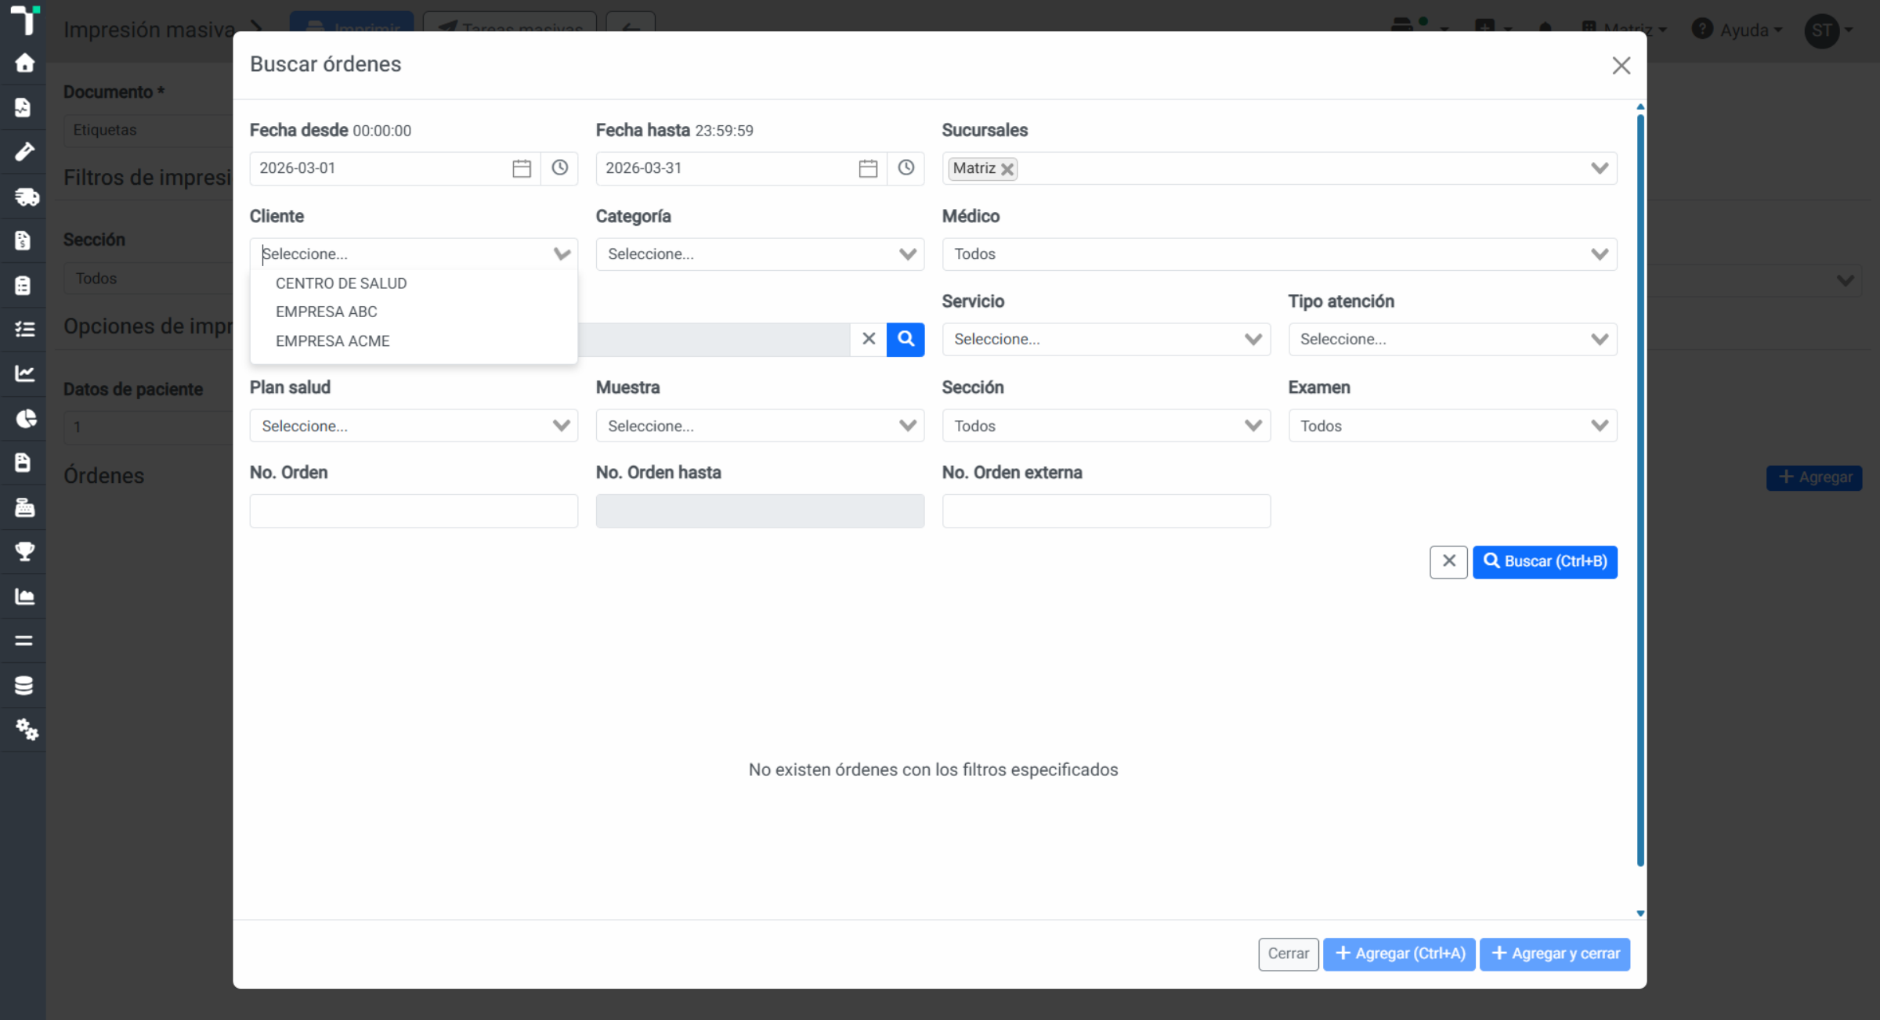Click the Buscar (Ctrl+B) button
Image resolution: width=1880 pixels, height=1020 pixels.
tap(1545, 561)
